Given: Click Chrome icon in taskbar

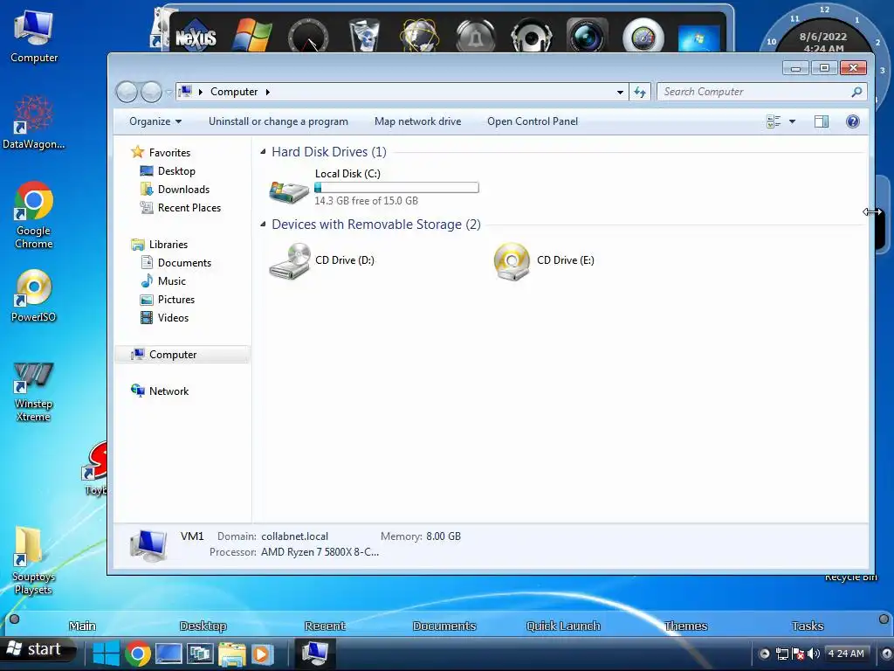Looking at the screenshot, I should (137, 654).
